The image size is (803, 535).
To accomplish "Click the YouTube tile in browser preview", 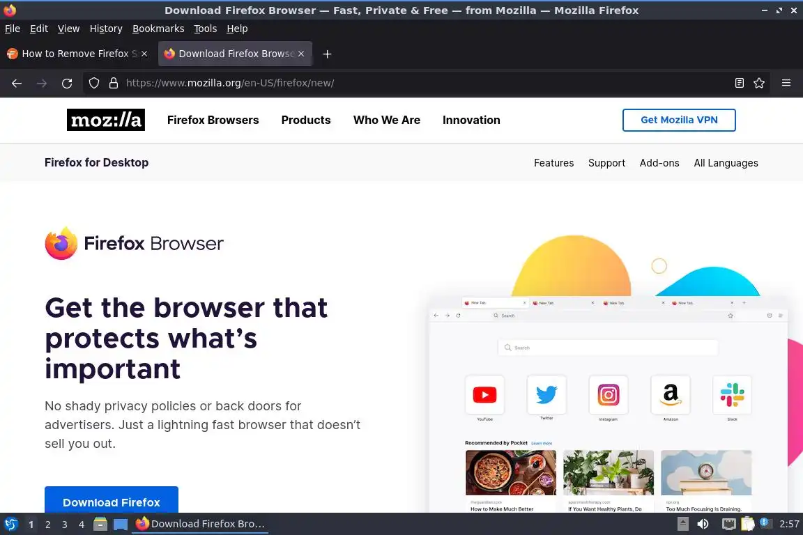I will click(x=484, y=395).
